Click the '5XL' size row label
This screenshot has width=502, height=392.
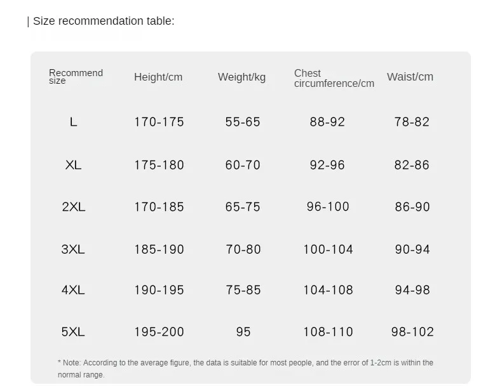click(x=73, y=332)
